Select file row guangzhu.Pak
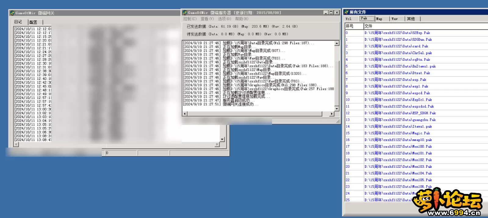 416,120
